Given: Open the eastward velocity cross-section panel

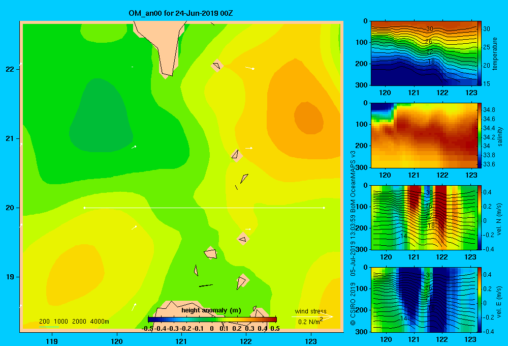Looking at the screenshot, I should click(x=424, y=300).
